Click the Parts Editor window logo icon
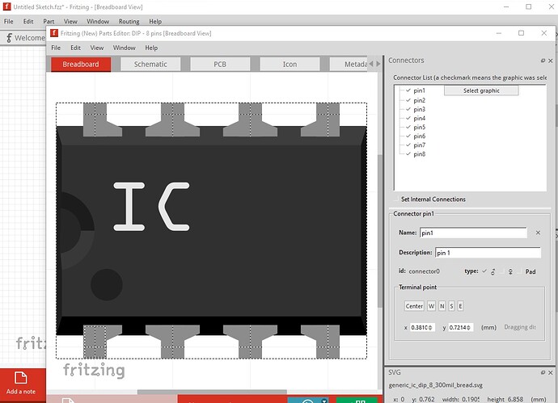 (x=54, y=33)
